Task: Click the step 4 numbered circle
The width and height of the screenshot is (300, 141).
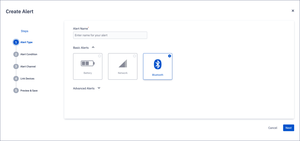Action: (16, 79)
